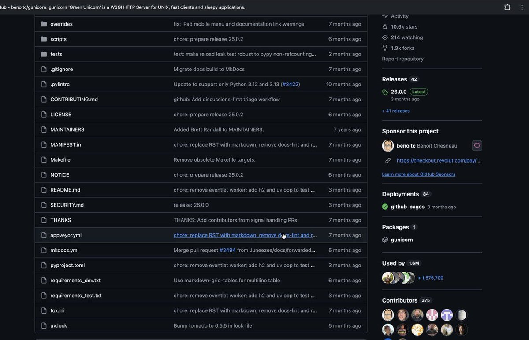Click the folder icon beside overrides
The height and width of the screenshot is (340, 529).
click(44, 24)
